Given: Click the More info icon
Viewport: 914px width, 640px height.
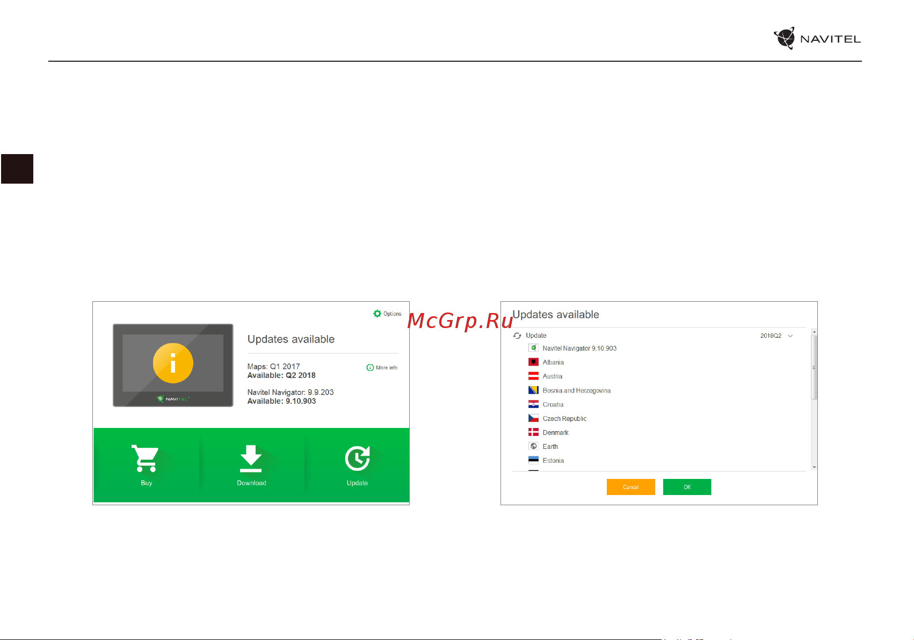Looking at the screenshot, I should [x=370, y=368].
